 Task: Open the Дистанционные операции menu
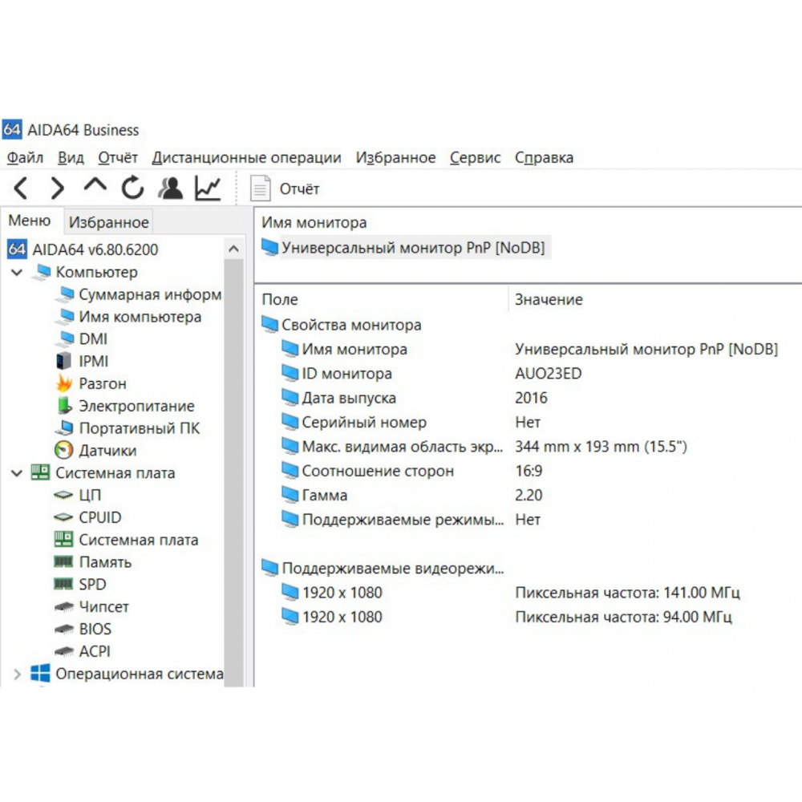point(246,157)
